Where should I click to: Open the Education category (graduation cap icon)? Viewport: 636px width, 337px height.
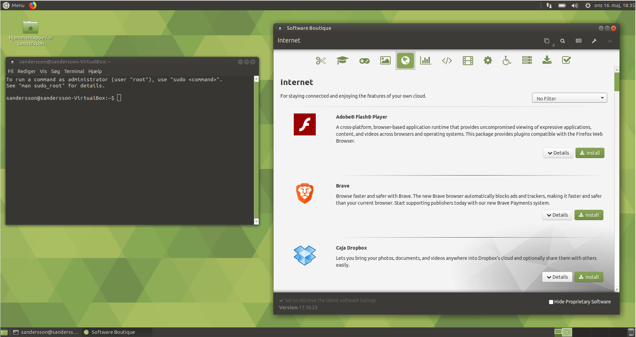(x=342, y=61)
